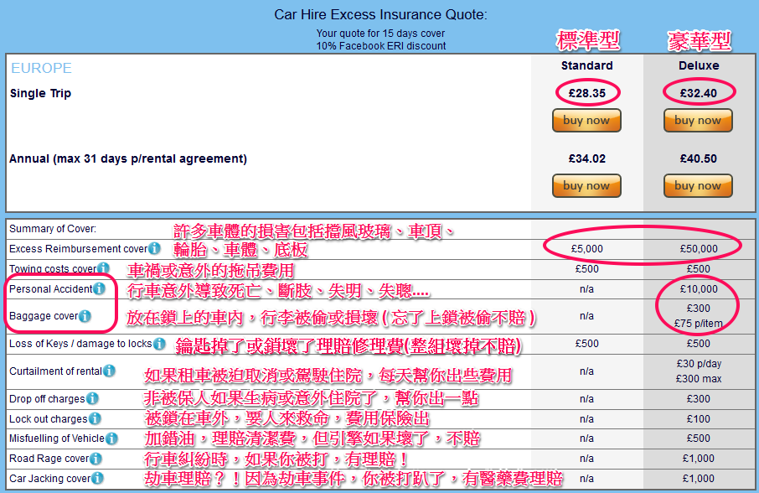Click the Standard Single Trip price £28.35

[x=587, y=93]
